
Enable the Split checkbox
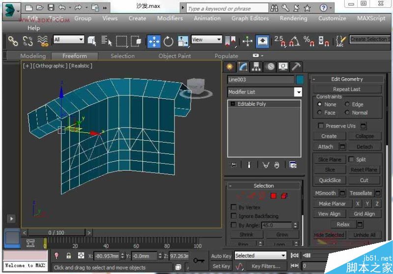pyautogui.click(x=351, y=159)
